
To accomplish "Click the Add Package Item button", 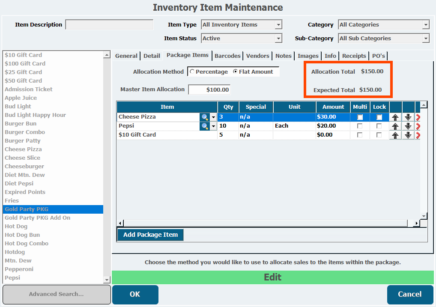I will [x=150, y=235].
